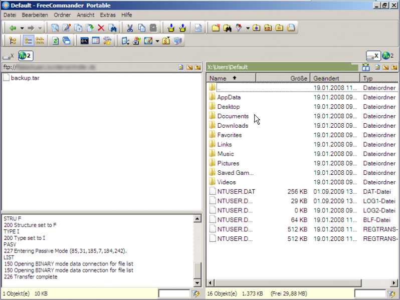Screen dimensions: 400x300
Task: Click the Cut scissors icon
Action: (130, 28)
